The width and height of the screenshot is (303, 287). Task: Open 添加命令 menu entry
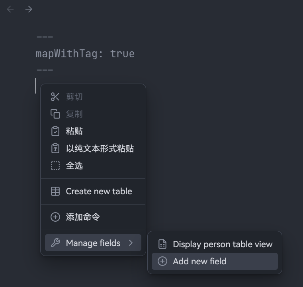tap(83, 217)
